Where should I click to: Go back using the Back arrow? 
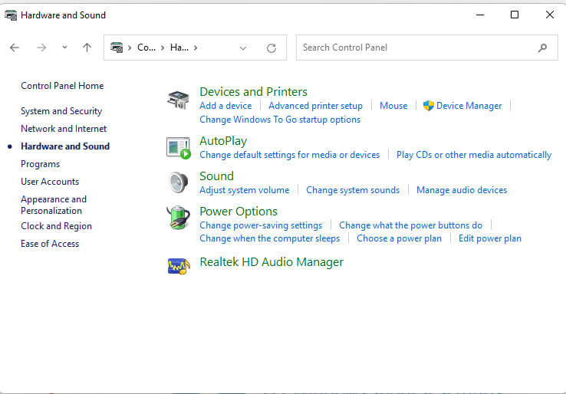point(15,48)
